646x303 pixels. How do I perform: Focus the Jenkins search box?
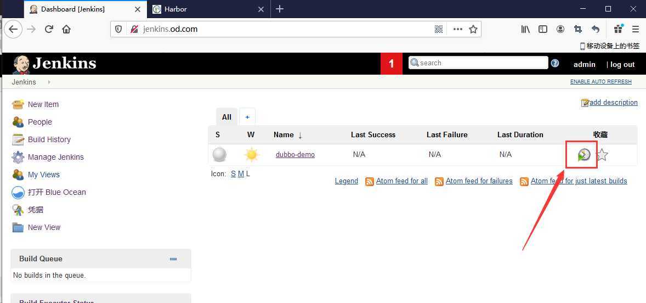coord(478,63)
